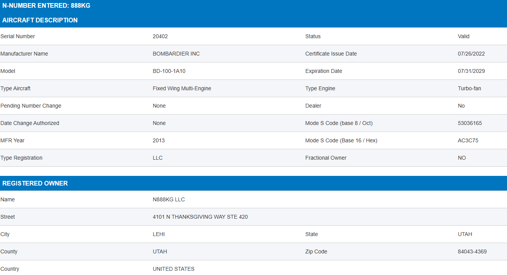Click the N-Number Entered 888KG heading

pos(46,6)
